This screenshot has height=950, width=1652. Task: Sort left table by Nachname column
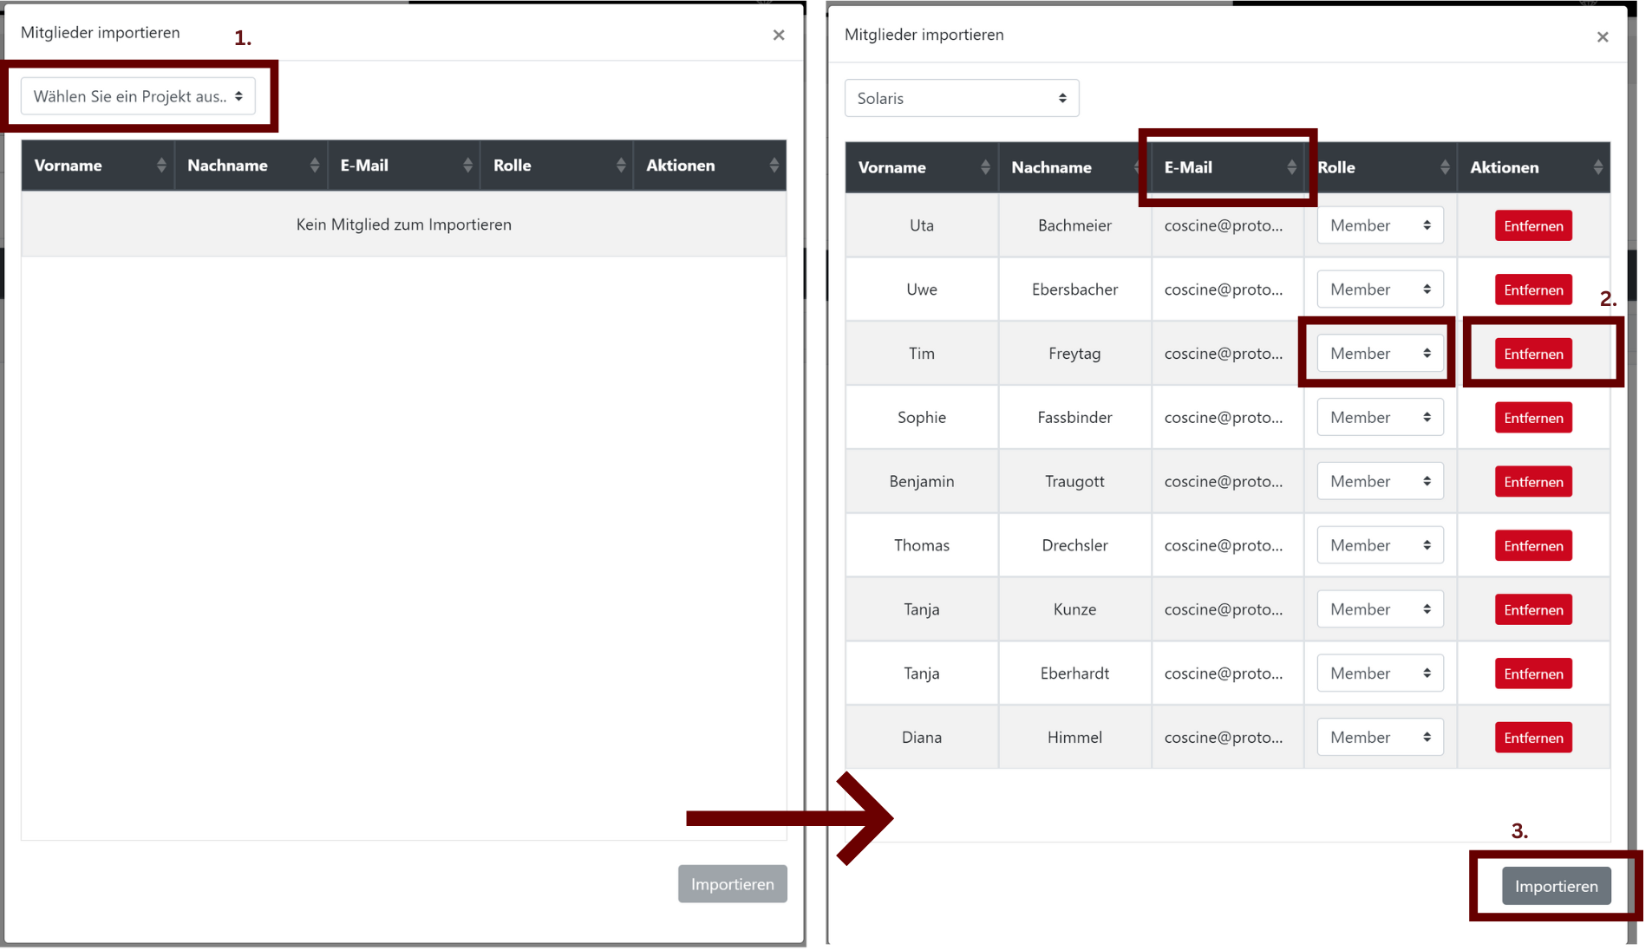[x=251, y=166]
